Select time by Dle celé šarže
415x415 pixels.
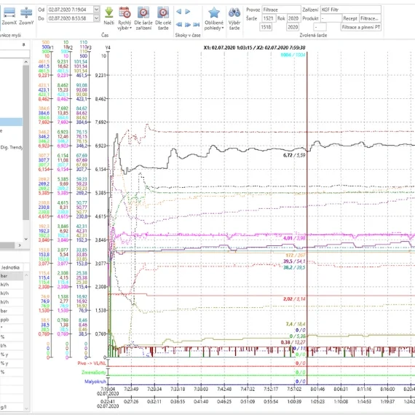(x=163, y=18)
